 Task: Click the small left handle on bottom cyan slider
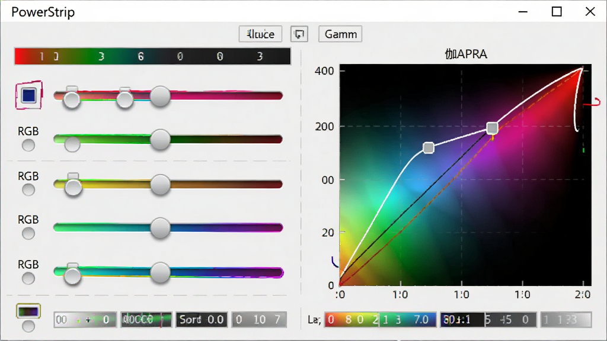click(72, 275)
